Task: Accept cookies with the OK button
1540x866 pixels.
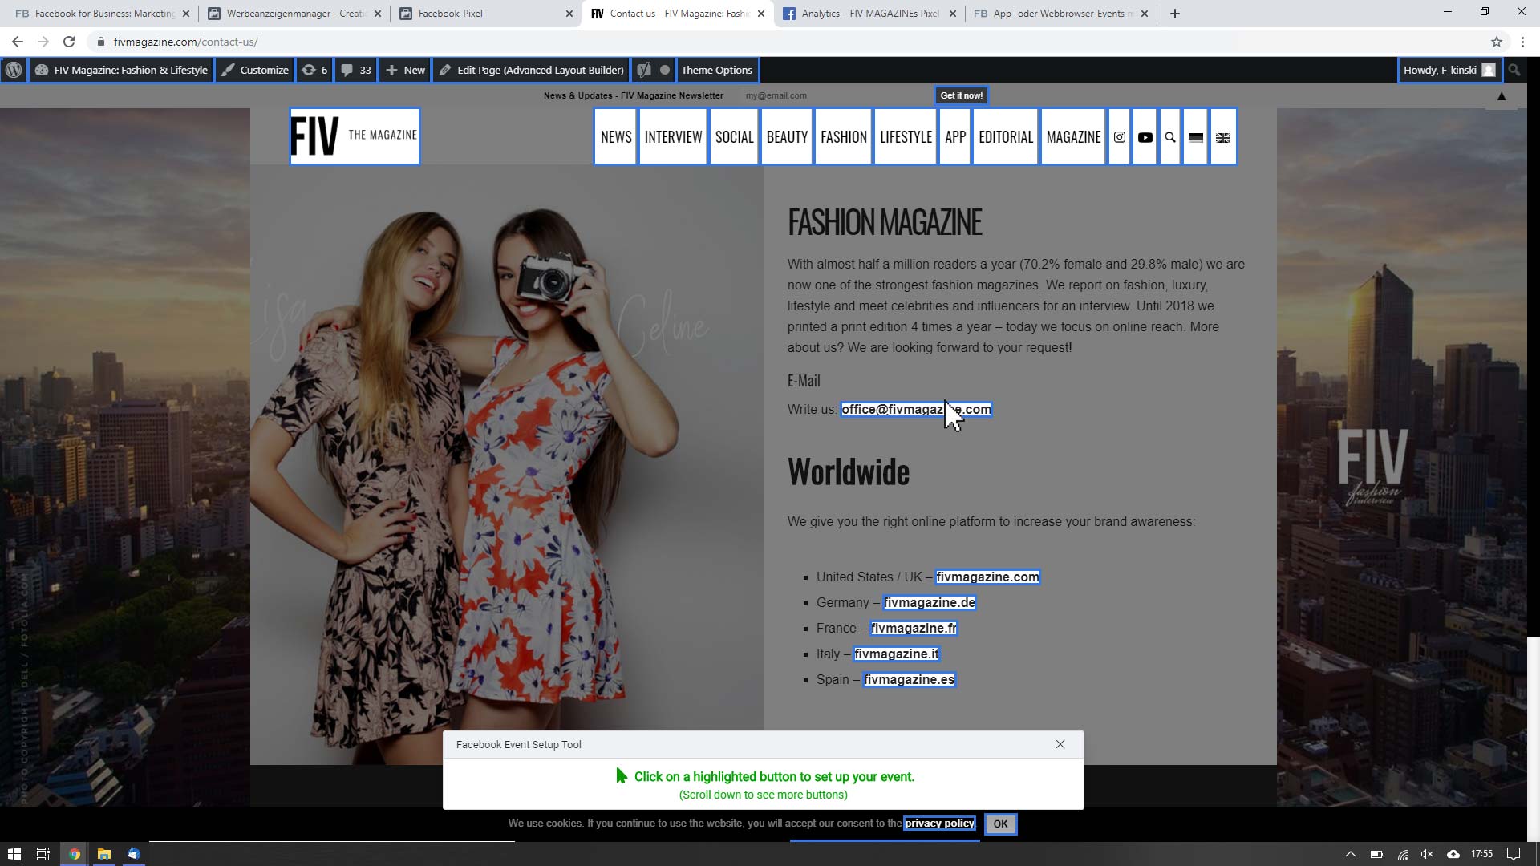Action: 1000,824
